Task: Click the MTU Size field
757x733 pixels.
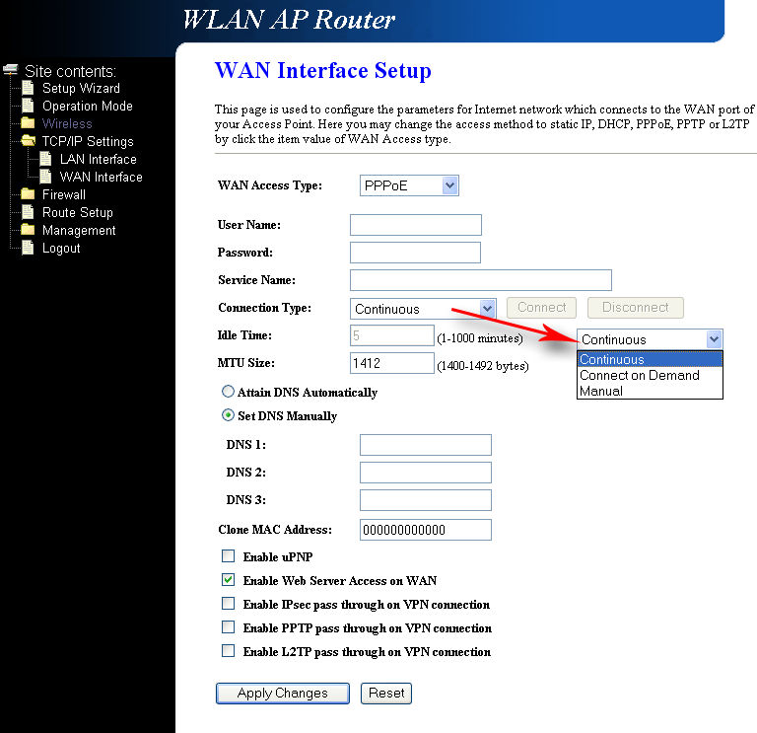Action: [x=392, y=363]
